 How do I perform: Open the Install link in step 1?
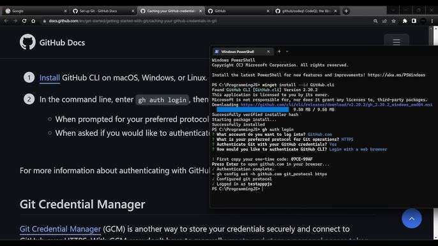coord(49,78)
